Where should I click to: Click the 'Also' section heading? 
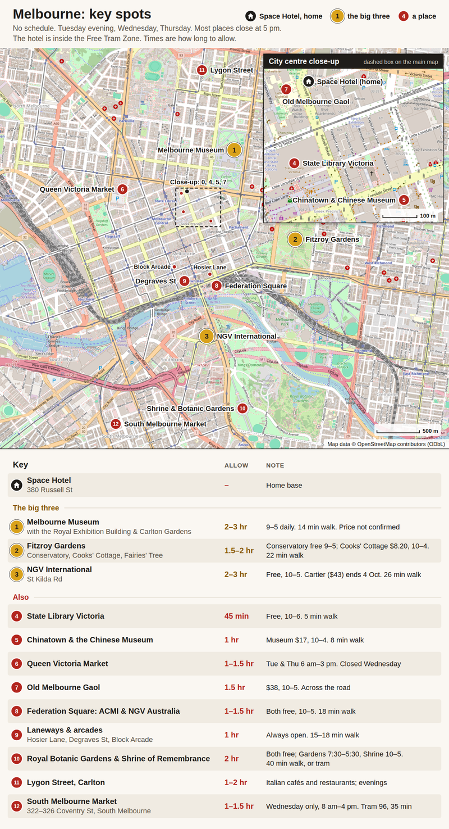point(21,597)
